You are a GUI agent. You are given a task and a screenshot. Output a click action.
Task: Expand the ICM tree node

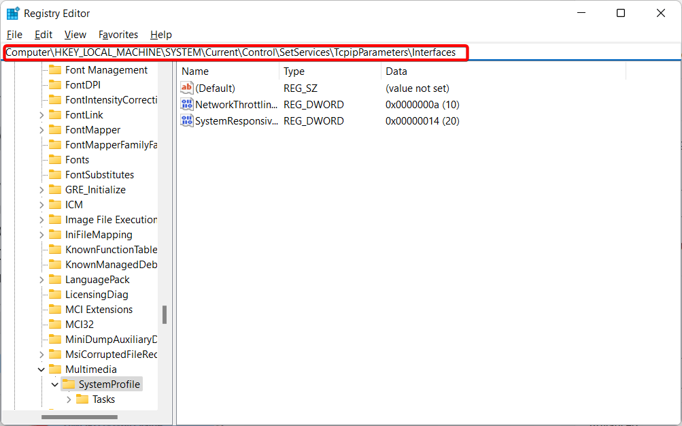[41, 204]
